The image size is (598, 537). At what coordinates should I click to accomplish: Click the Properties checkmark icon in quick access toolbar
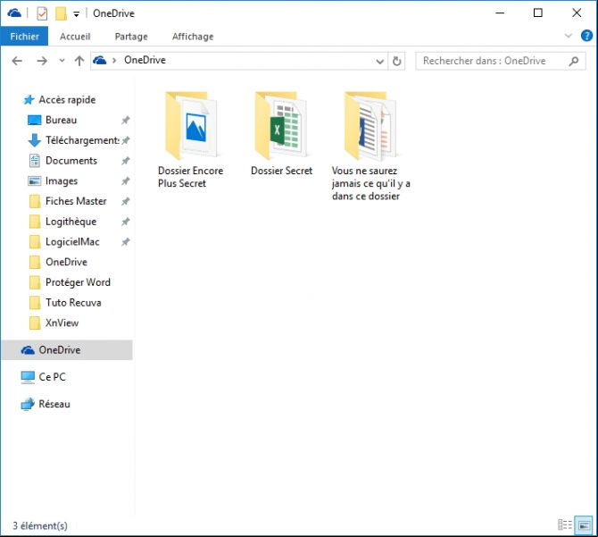pyautogui.click(x=42, y=13)
